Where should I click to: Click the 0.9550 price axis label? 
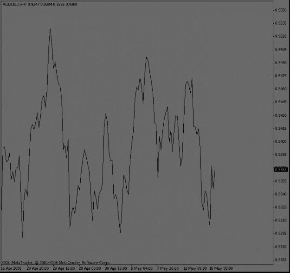coord(281,10)
